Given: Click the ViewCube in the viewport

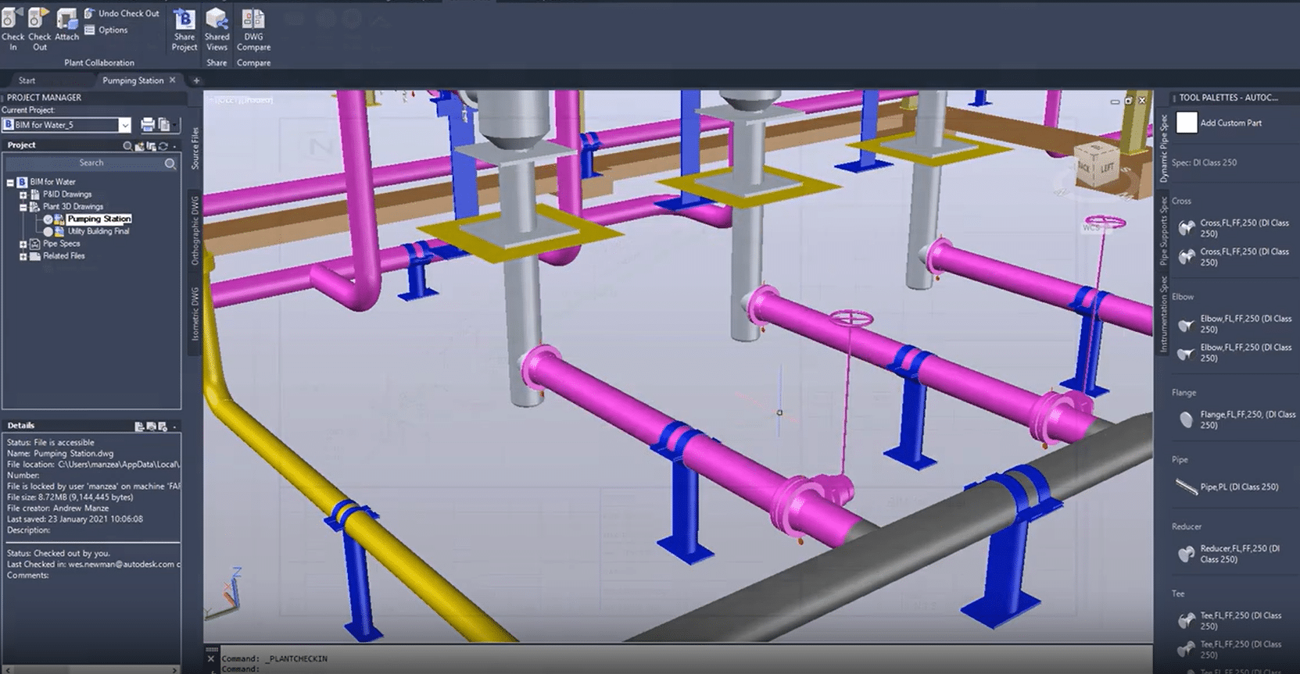Looking at the screenshot, I should tap(1096, 164).
